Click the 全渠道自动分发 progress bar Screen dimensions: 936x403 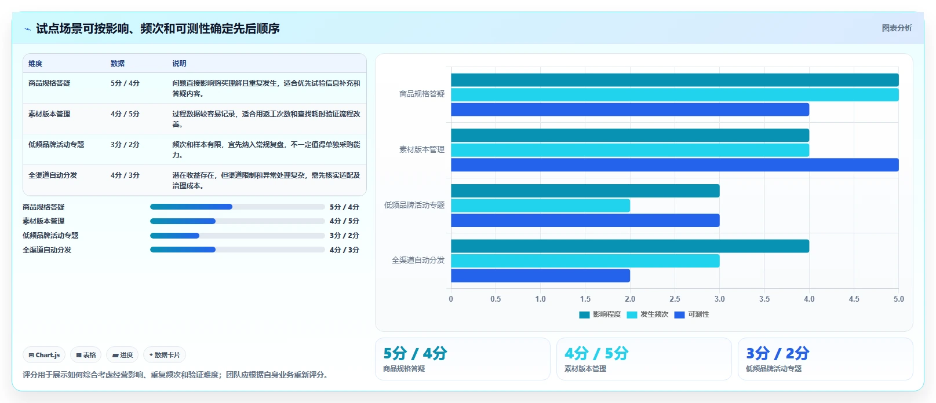[x=237, y=250]
